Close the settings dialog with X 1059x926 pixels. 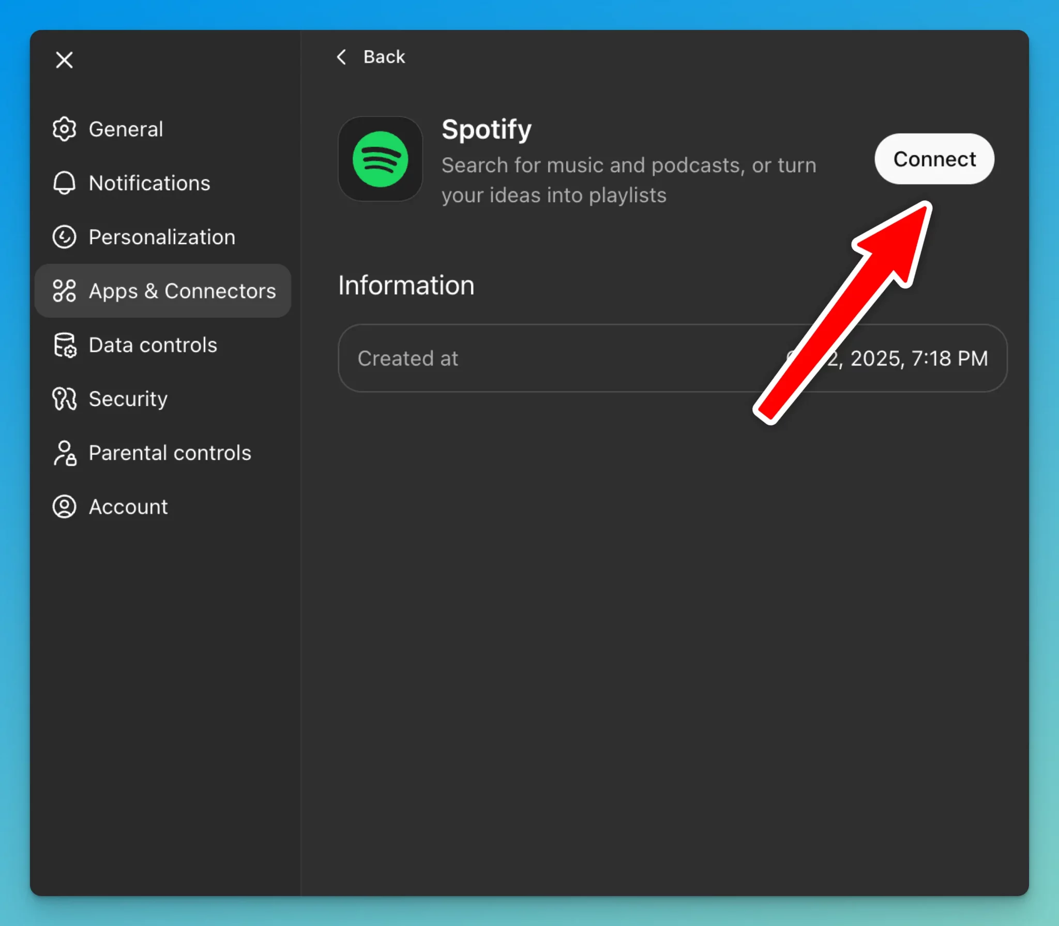(64, 60)
